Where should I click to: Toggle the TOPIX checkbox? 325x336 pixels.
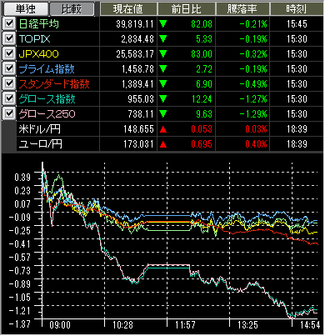(x=9, y=38)
